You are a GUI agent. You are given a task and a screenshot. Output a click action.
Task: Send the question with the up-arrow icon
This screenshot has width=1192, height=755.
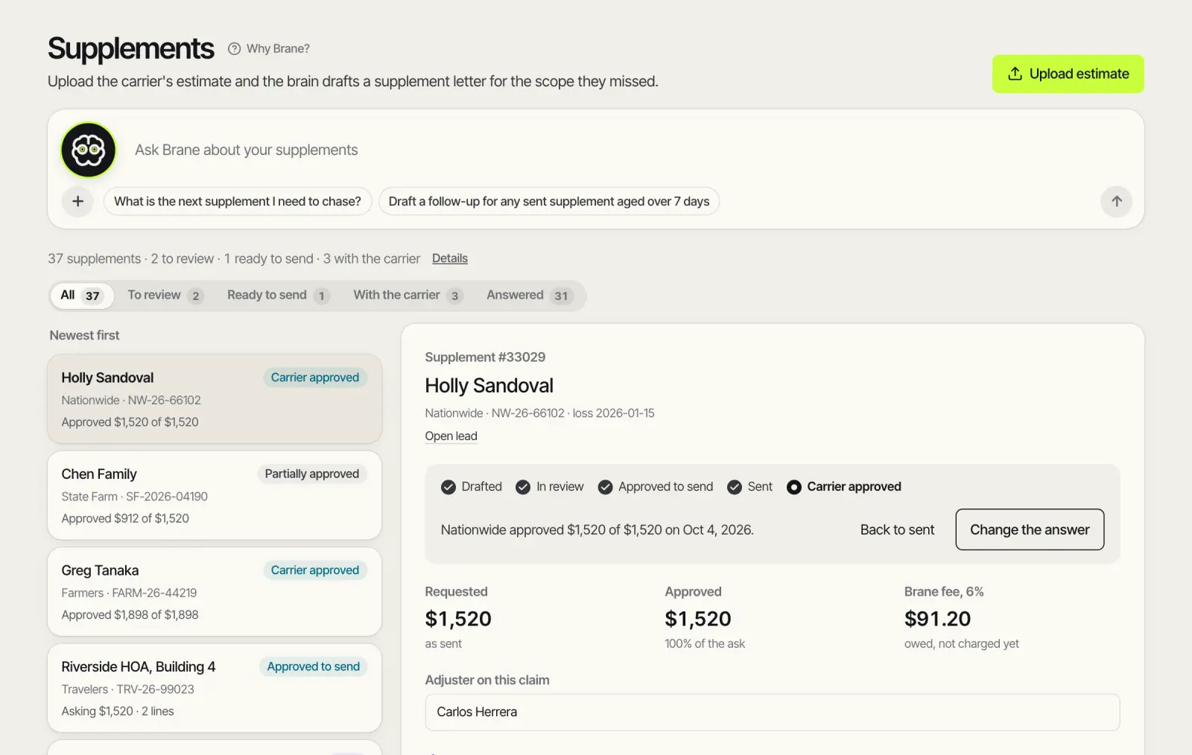(1116, 201)
